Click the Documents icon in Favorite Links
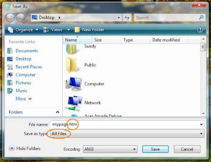This screenshot has height=162, width=211. tap(10, 51)
